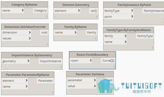164x97 pixels.
Task: Click chevron on FamilyType.ByFamilyAndName name port
Action: [126, 42]
